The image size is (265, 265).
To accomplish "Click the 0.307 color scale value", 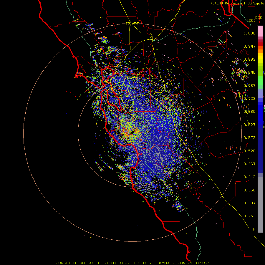I will [x=249, y=203].
